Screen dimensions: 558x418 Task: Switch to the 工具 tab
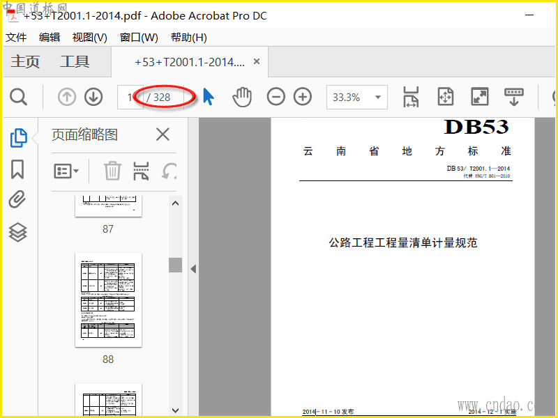pos(75,61)
